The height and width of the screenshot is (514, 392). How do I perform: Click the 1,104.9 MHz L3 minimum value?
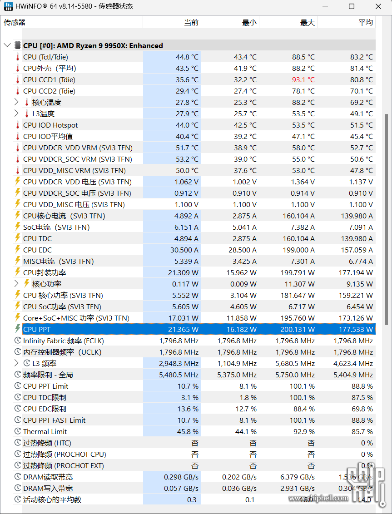pos(237,363)
